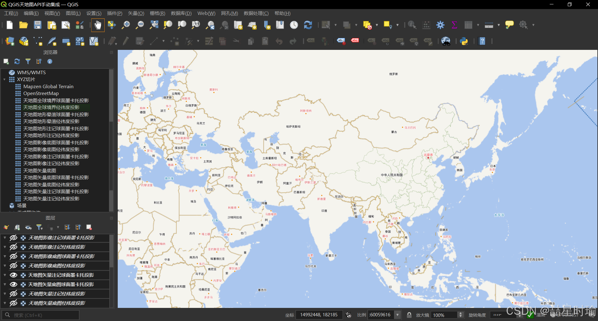Image resolution: width=598 pixels, height=321 pixels.
Task: Show layer 天地图影像注记球面墨卡托投影
Action: [x=13, y=238]
